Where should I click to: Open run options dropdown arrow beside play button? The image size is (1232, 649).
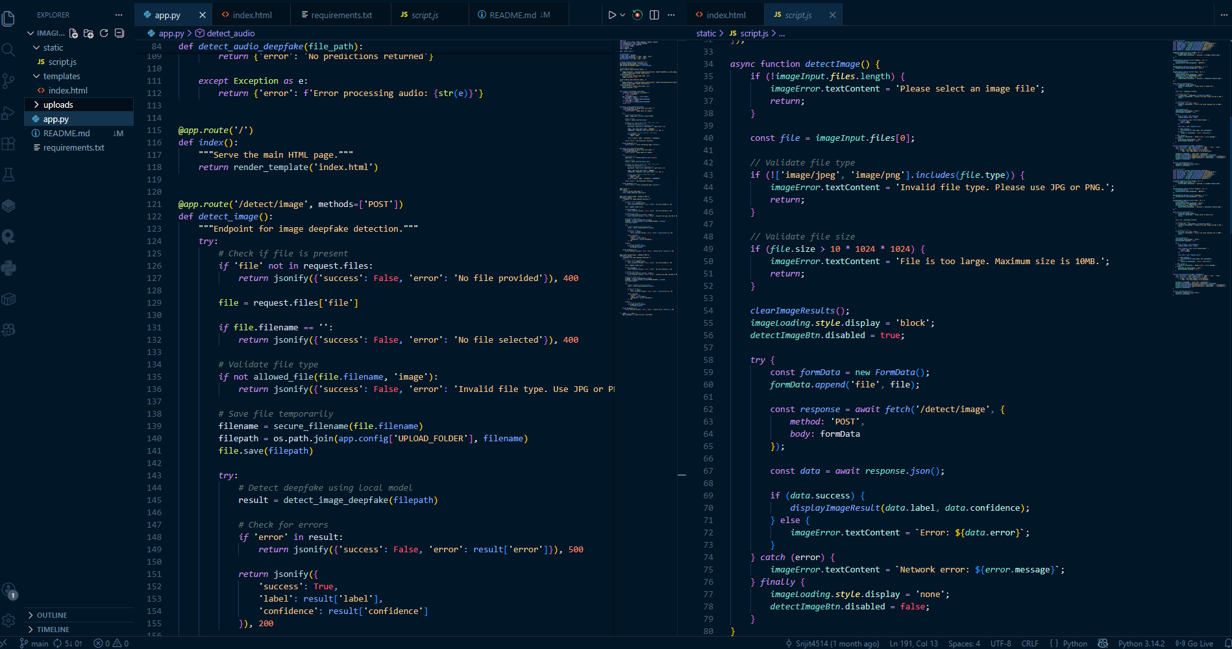(622, 15)
